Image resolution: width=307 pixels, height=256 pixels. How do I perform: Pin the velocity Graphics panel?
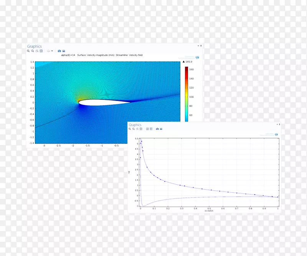click(x=201, y=46)
